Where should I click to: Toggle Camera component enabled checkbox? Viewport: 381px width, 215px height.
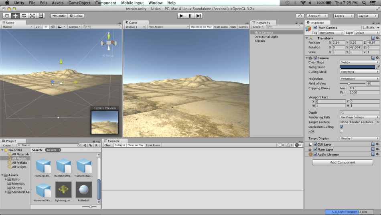(315, 58)
